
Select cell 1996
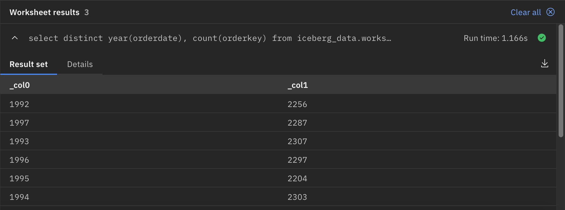19,160
